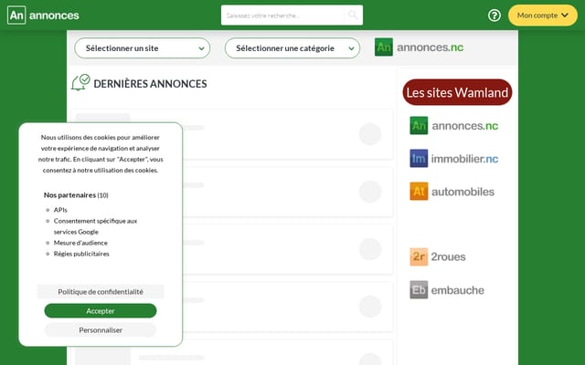This screenshot has width=585, height=365.
Task: Click Nos partenaires (10) heading
Action: click(76, 194)
